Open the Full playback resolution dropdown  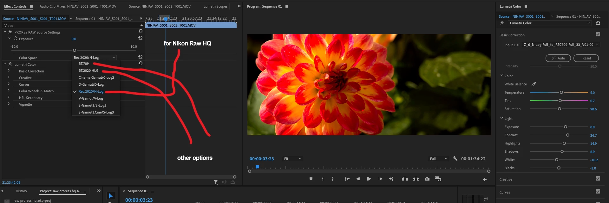point(438,159)
